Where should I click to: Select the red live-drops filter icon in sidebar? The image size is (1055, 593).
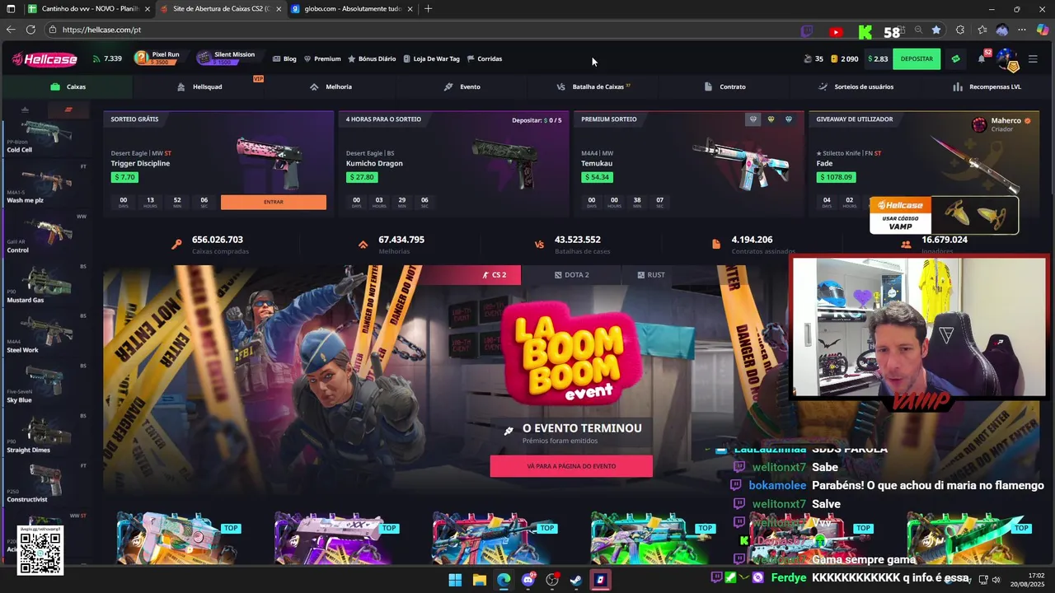(68, 110)
